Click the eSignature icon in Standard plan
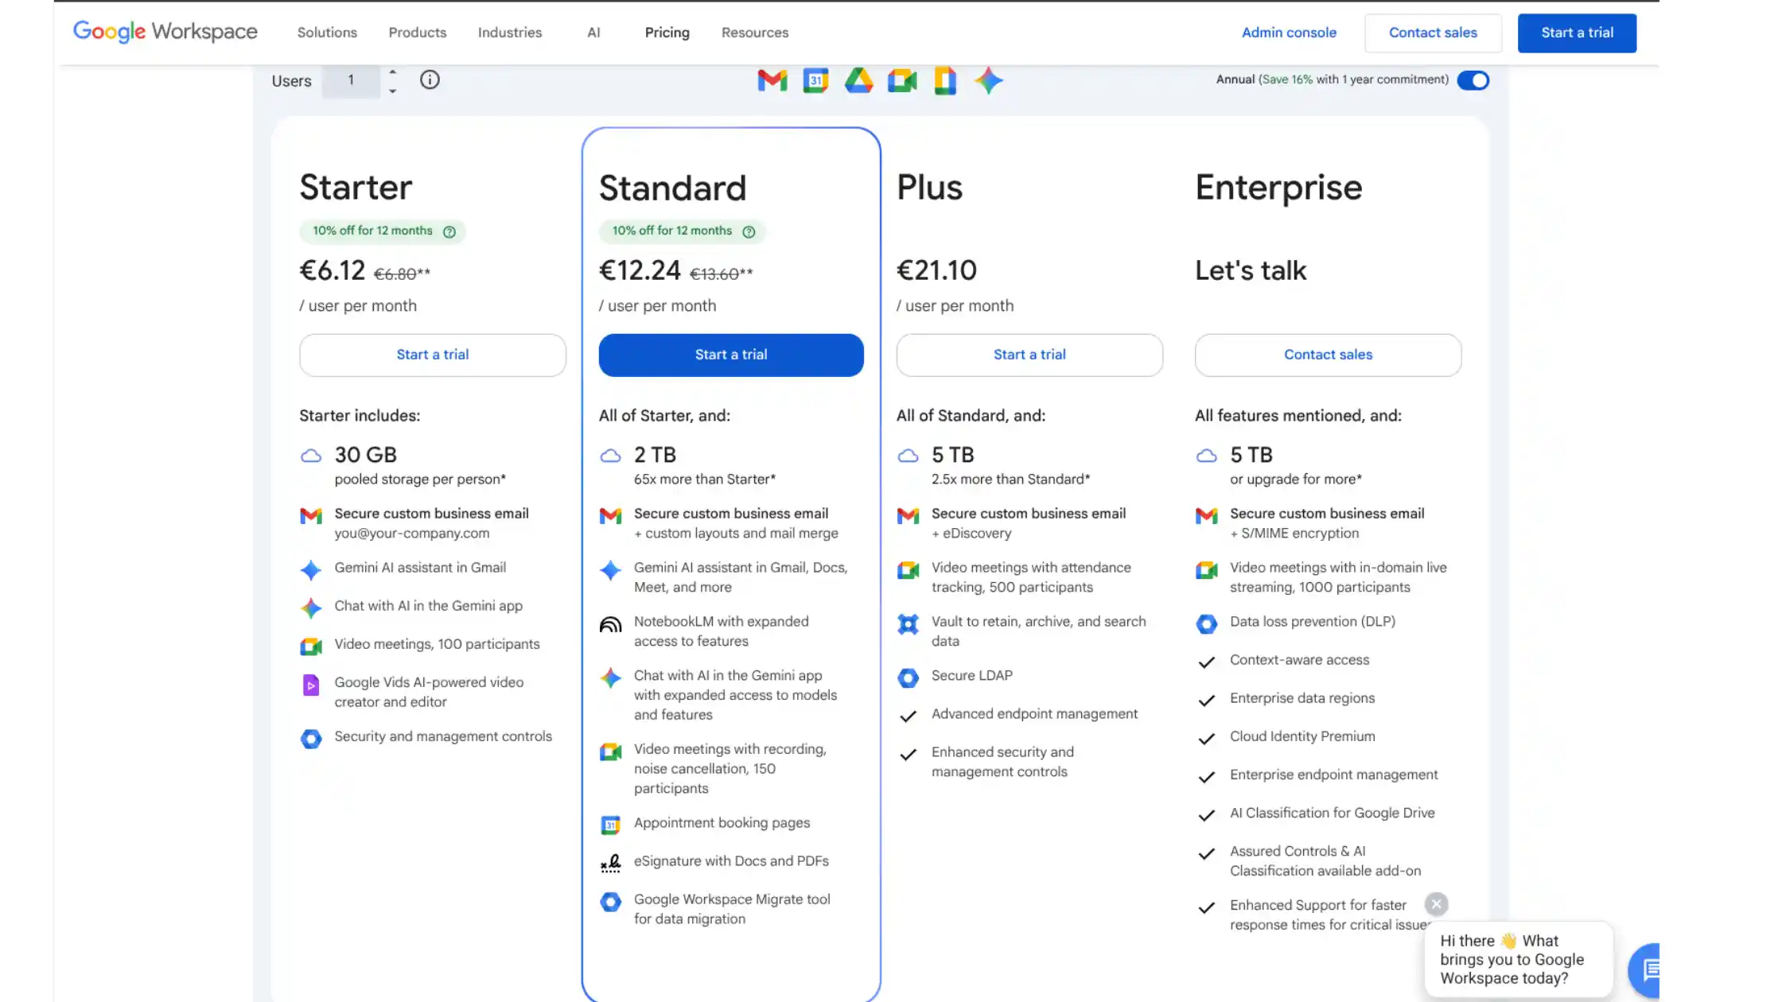The image size is (1782, 1002). (x=610, y=864)
